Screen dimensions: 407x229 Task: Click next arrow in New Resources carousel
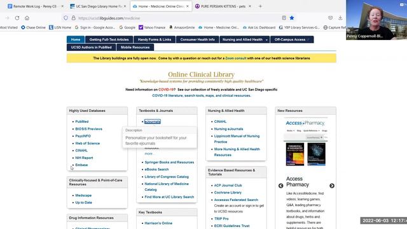[332, 186]
